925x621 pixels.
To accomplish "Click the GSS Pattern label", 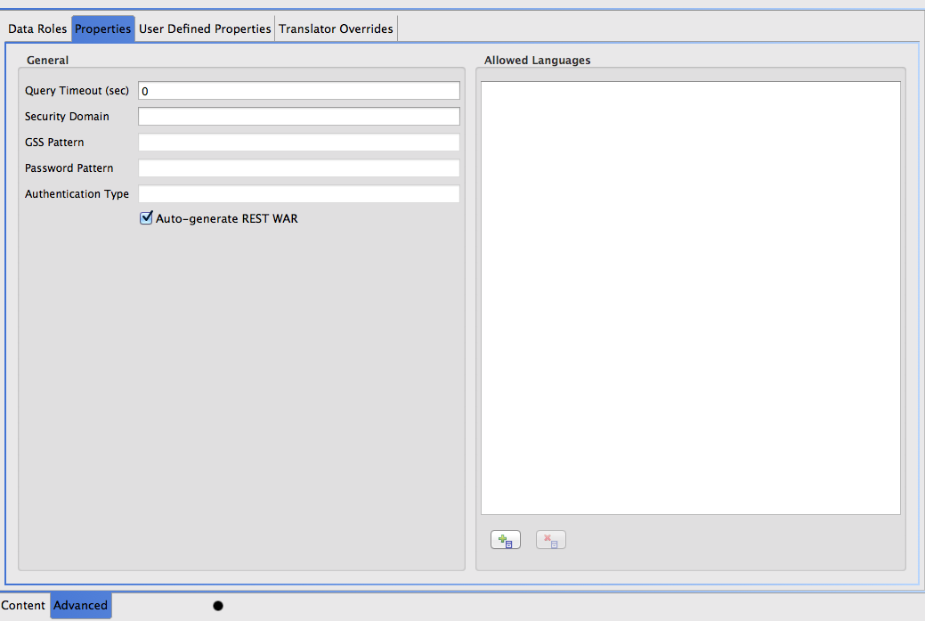I will click(54, 143).
